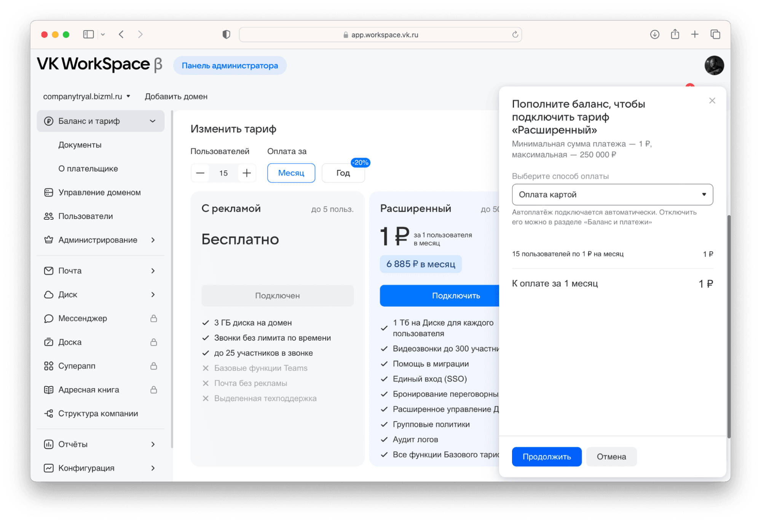The width and height of the screenshot is (761, 522).
Task: Click the Disk cloud icon
Action: [48, 295]
